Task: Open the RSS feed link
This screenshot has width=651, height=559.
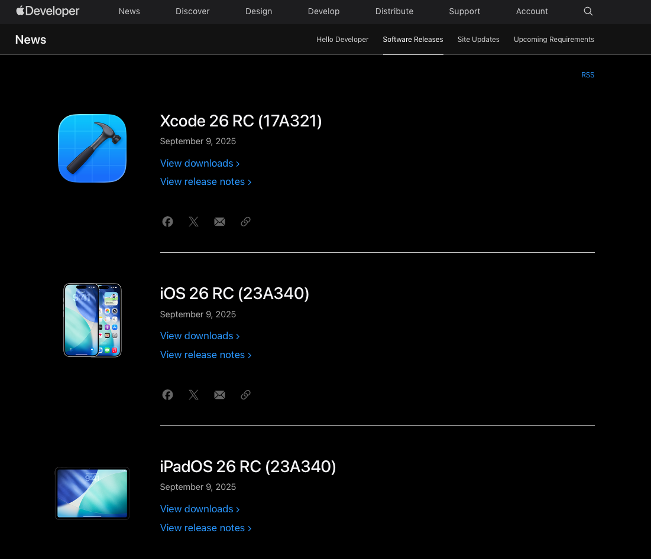Action: click(x=588, y=74)
